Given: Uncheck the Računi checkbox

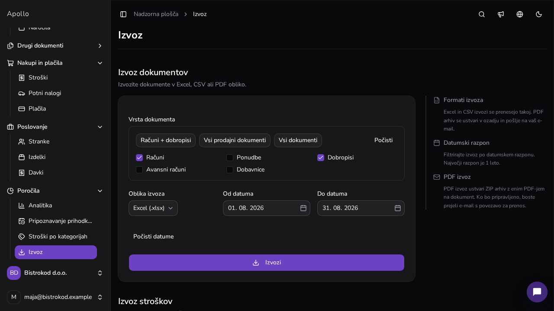Looking at the screenshot, I should click(139, 158).
